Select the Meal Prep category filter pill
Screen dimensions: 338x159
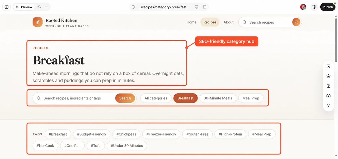251,98
